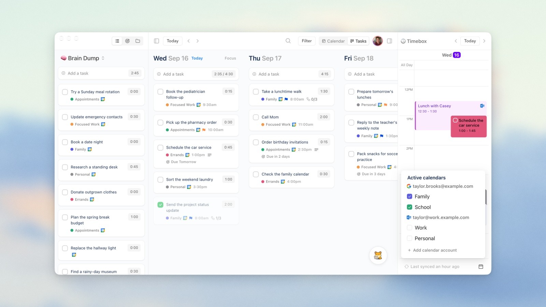Image resolution: width=546 pixels, height=307 pixels.
Task: Click Today button in Timebox panel
Action: point(470,41)
